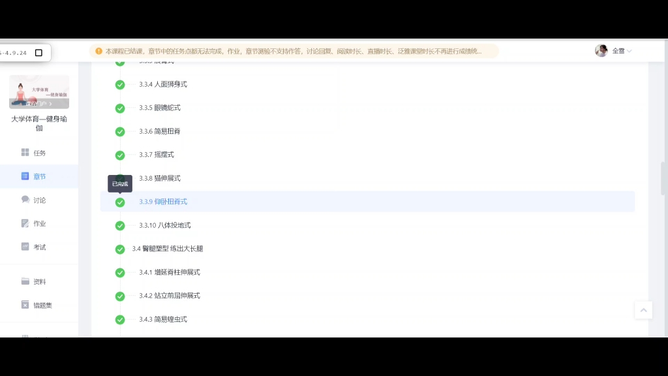
Task: Click the user avatar photo at top right
Action: tap(601, 50)
